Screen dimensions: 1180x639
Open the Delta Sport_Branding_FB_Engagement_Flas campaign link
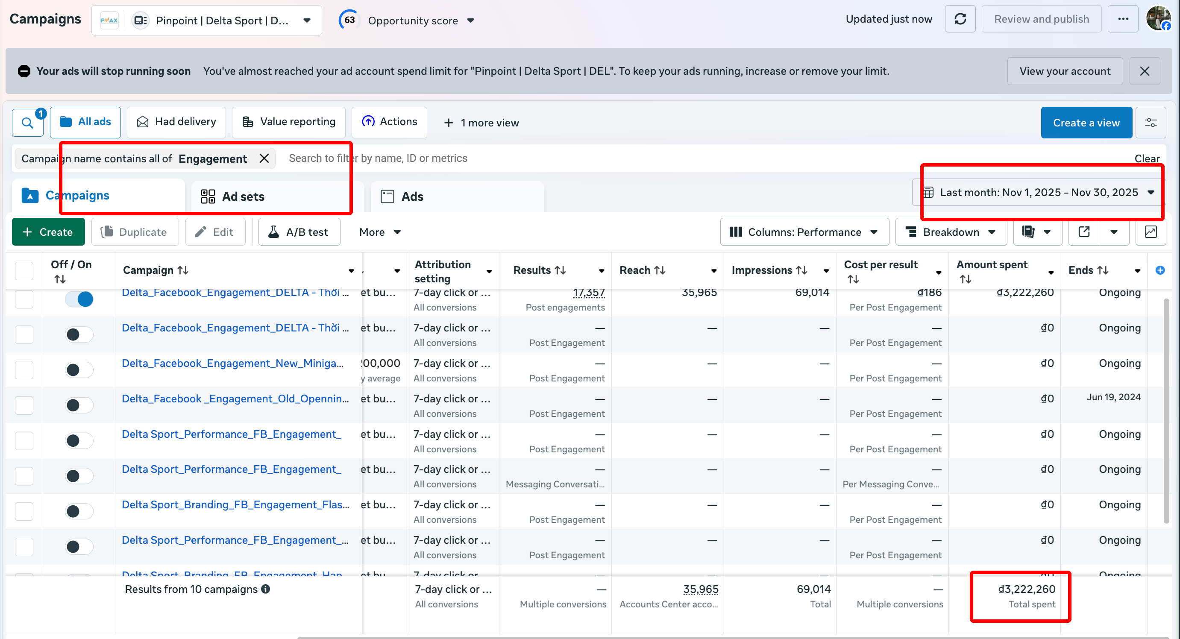coord(235,504)
